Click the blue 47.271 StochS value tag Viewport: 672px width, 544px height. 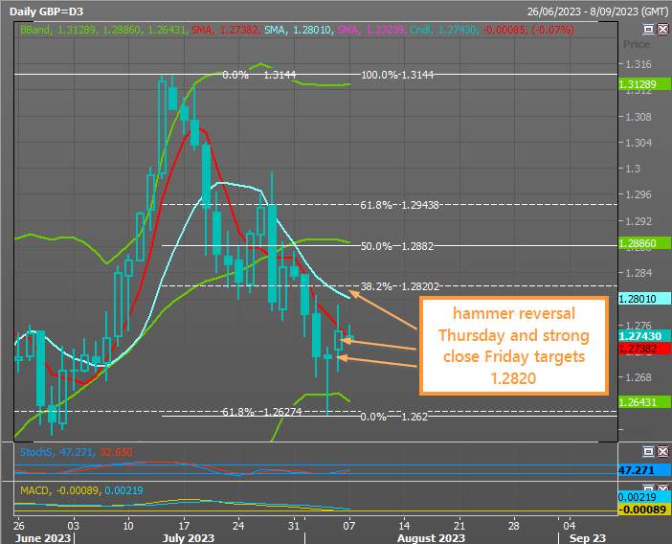644,470
